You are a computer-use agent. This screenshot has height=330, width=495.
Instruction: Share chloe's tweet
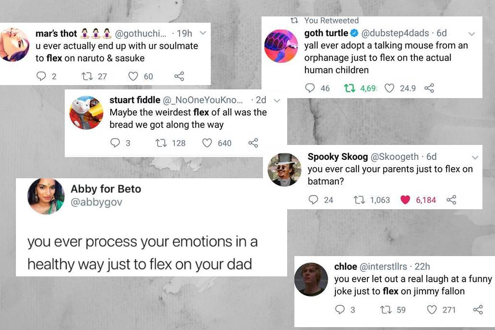coord(478,310)
